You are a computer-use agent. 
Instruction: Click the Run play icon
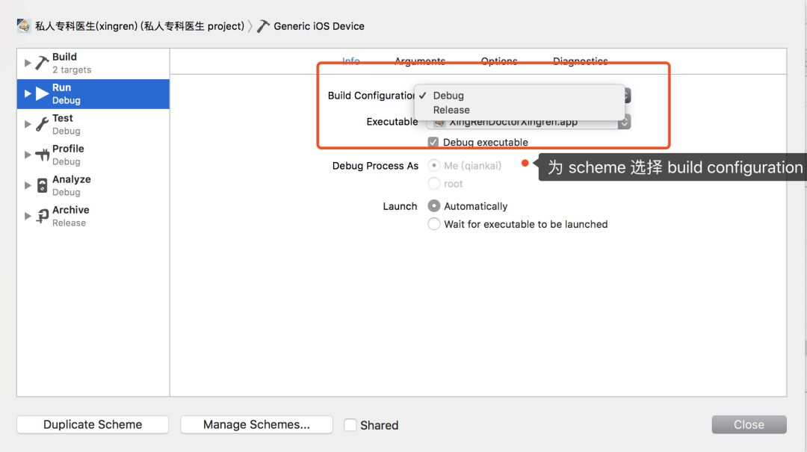point(42,93)
